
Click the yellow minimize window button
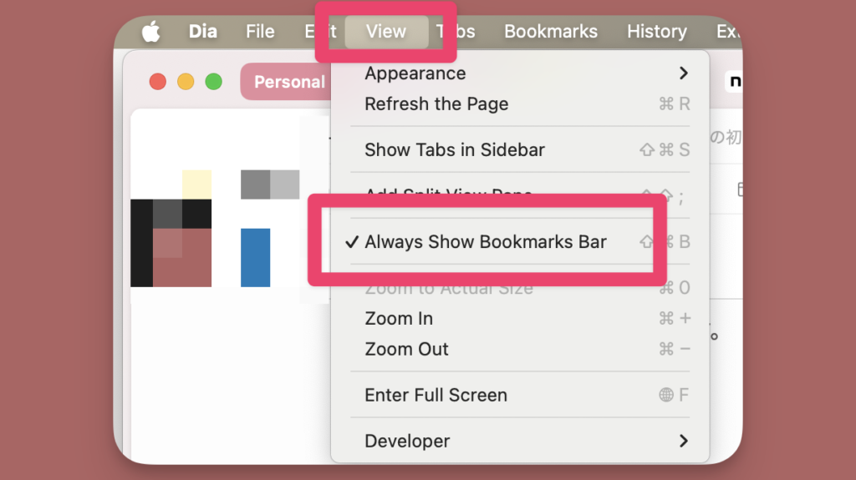pyautogui.click(x=186, y=82)
